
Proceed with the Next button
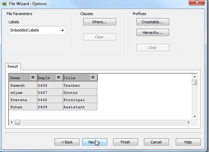(95, 142)
